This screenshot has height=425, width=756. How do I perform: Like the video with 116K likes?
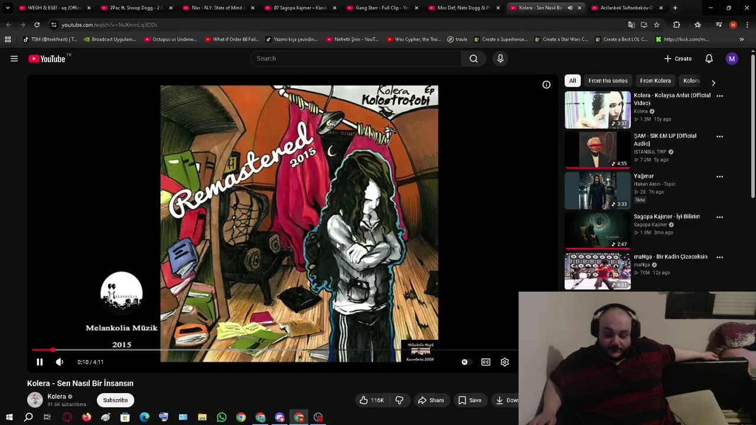tap(372, 400)
